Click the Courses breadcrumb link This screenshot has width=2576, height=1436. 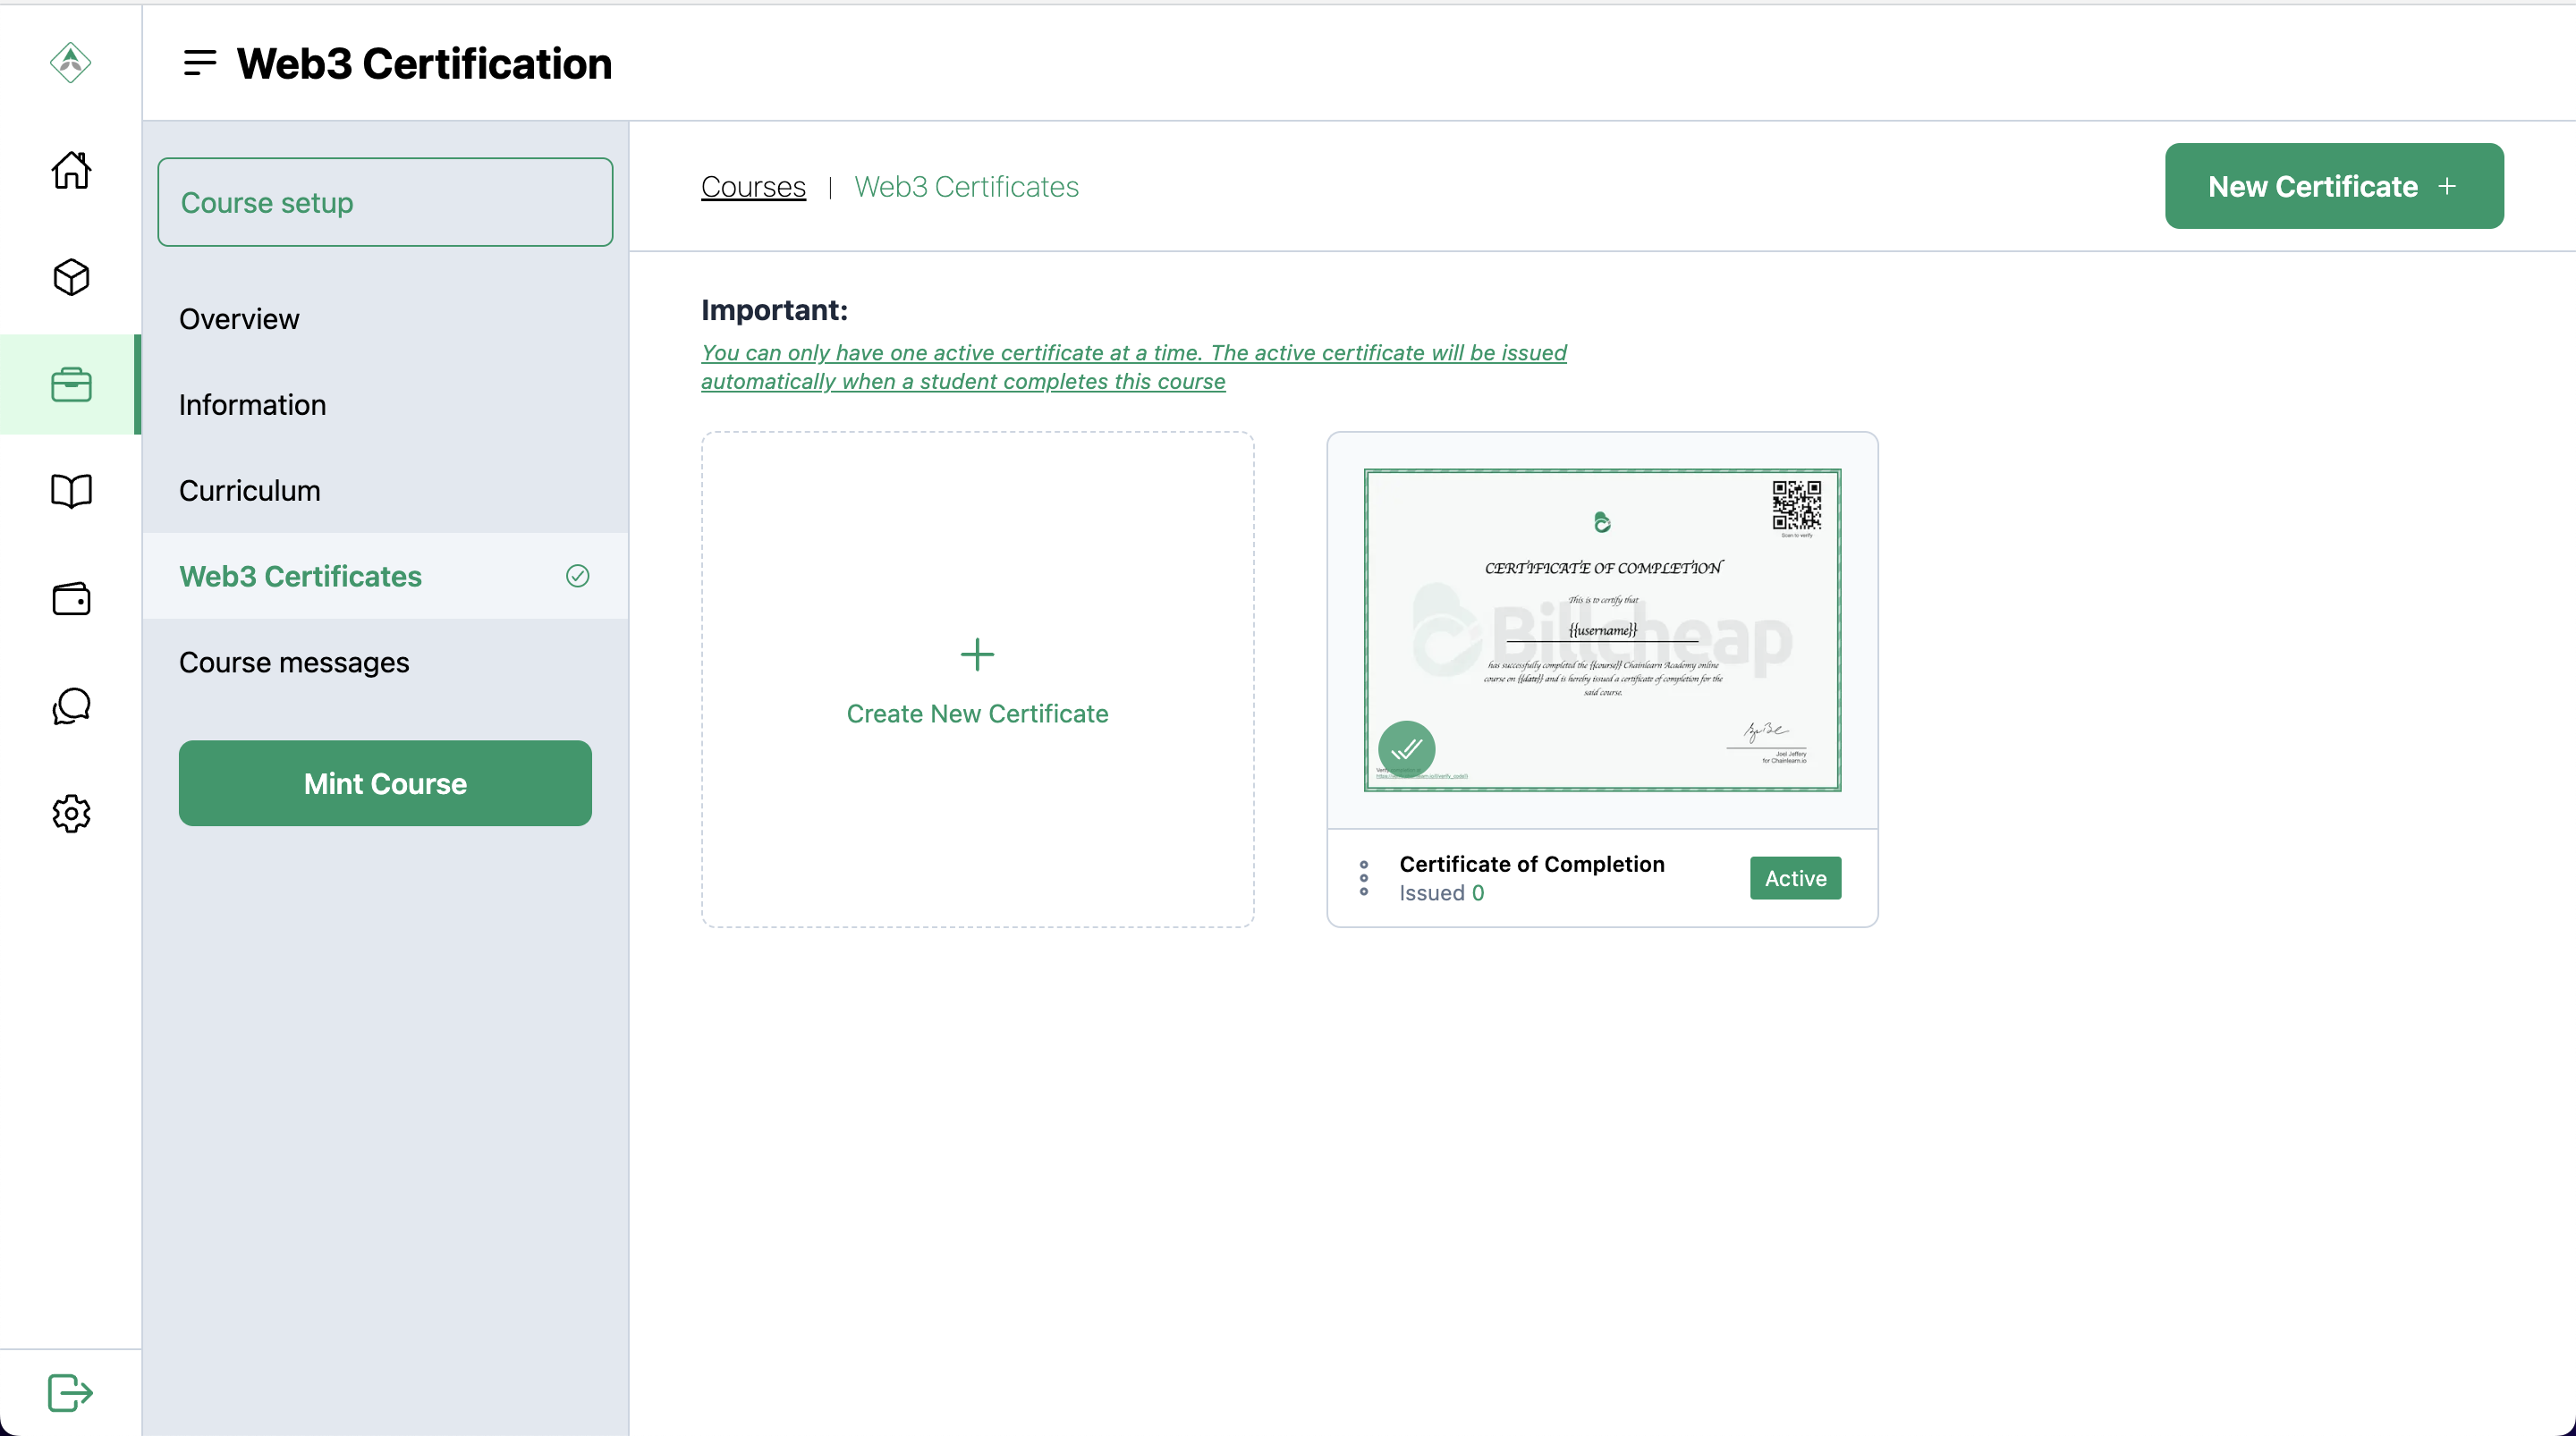coord(753,187)
